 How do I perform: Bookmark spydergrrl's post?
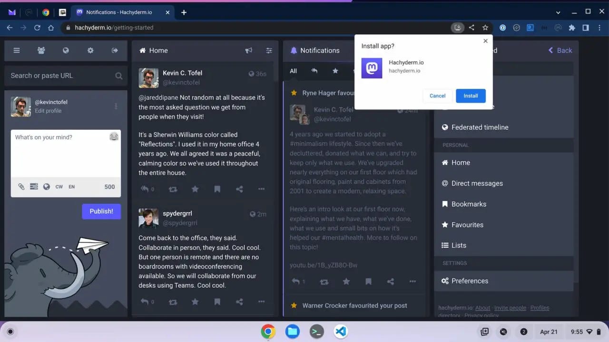click(x=217, y=302)
